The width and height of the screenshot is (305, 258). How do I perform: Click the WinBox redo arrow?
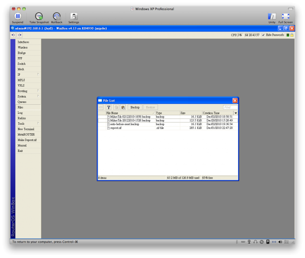pos(20,35)
